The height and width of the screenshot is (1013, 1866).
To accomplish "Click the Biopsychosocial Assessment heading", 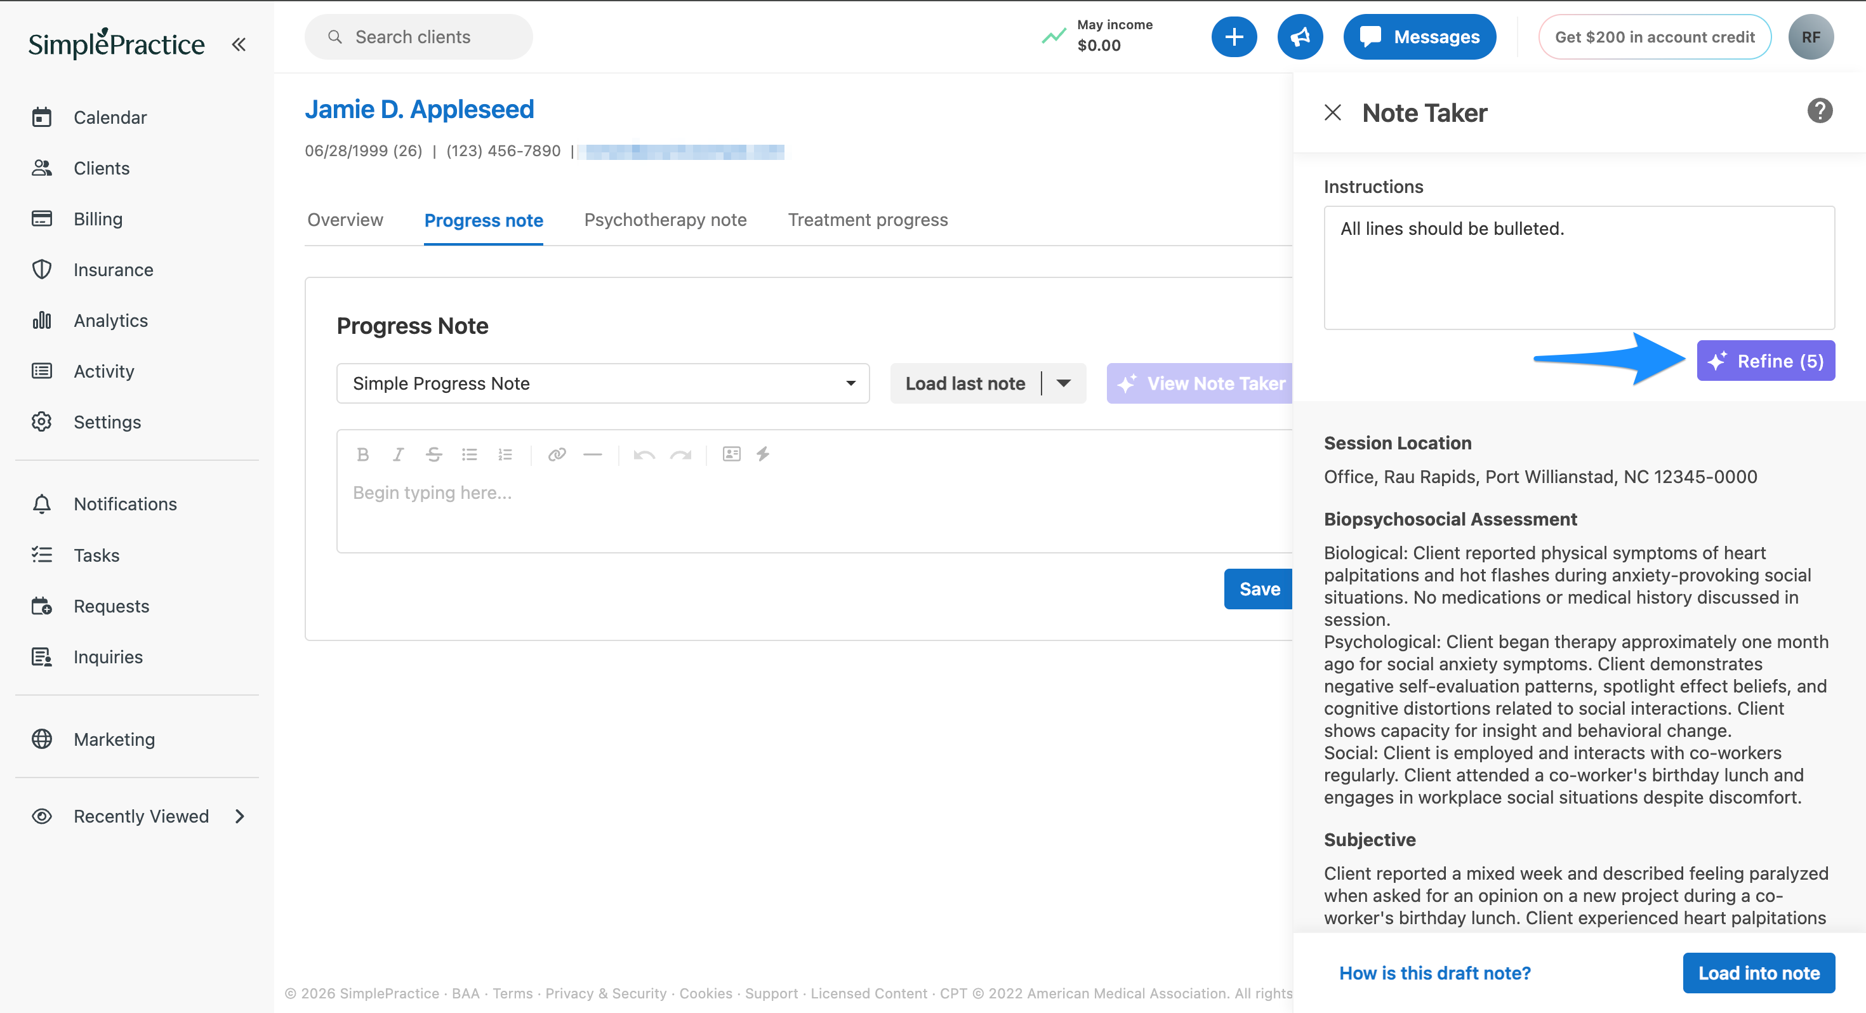I will (1450, 519).
